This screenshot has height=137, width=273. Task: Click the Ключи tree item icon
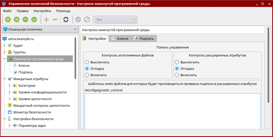(x=15, y=65)
